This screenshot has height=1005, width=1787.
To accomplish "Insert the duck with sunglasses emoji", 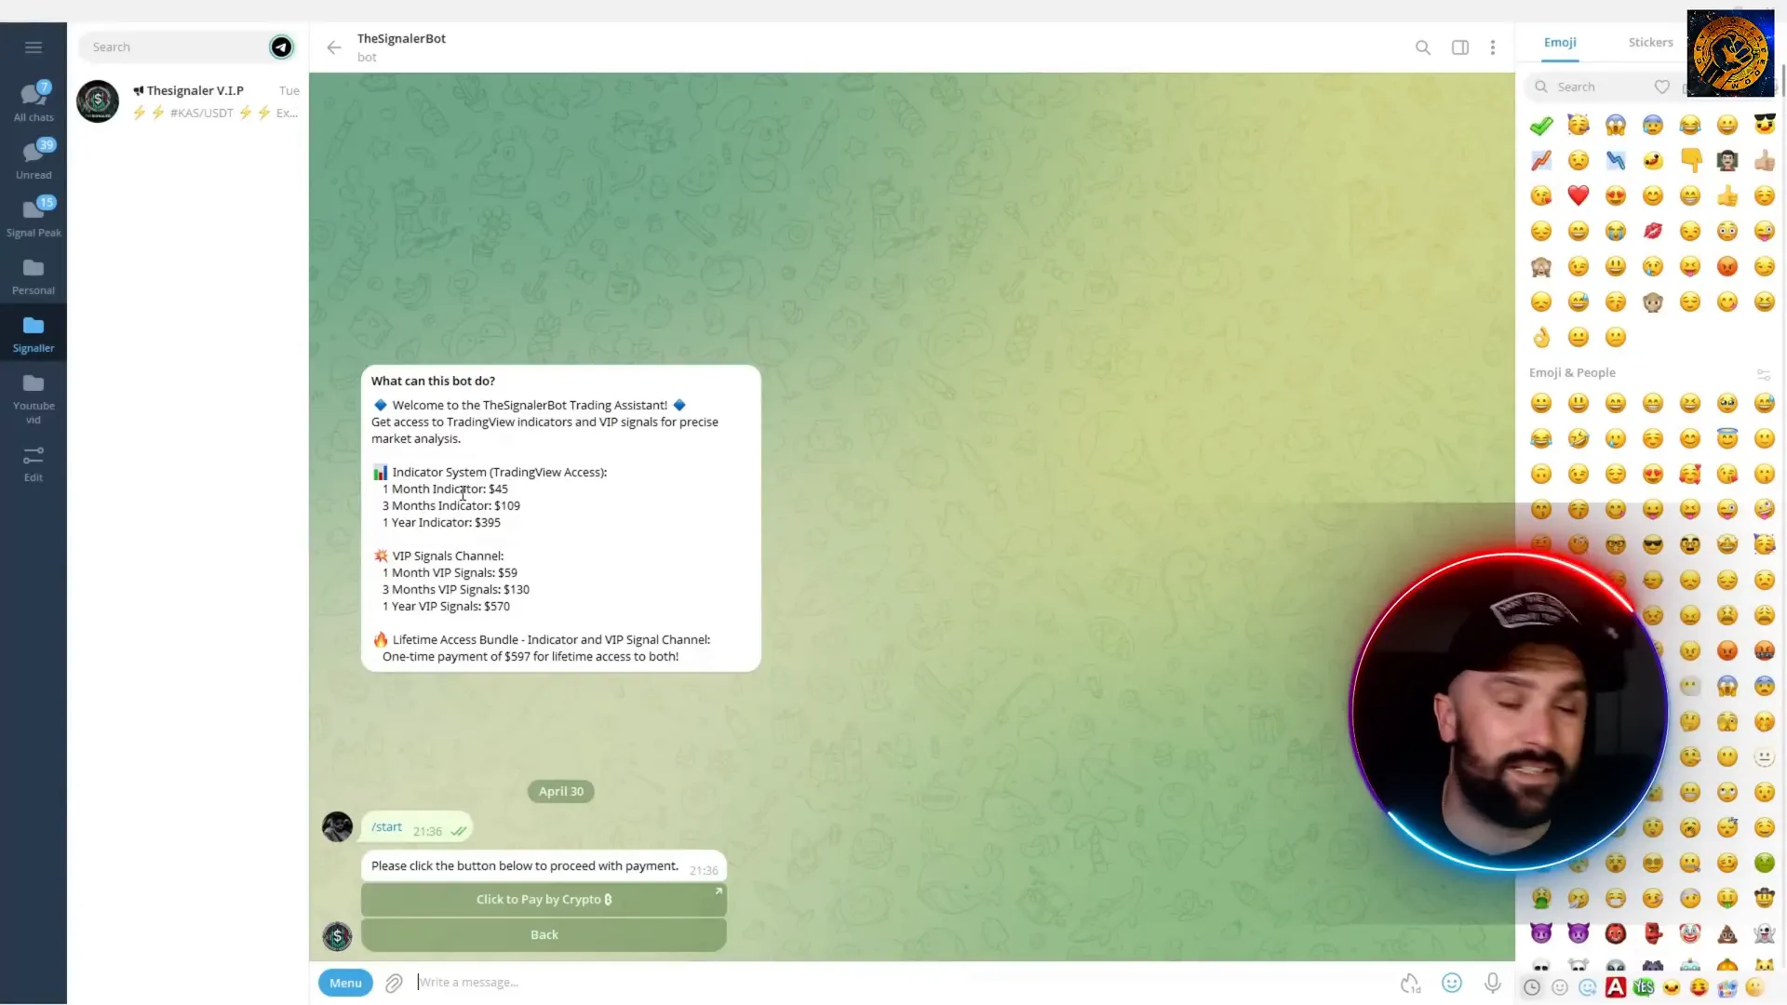I will coord(1765,125).
